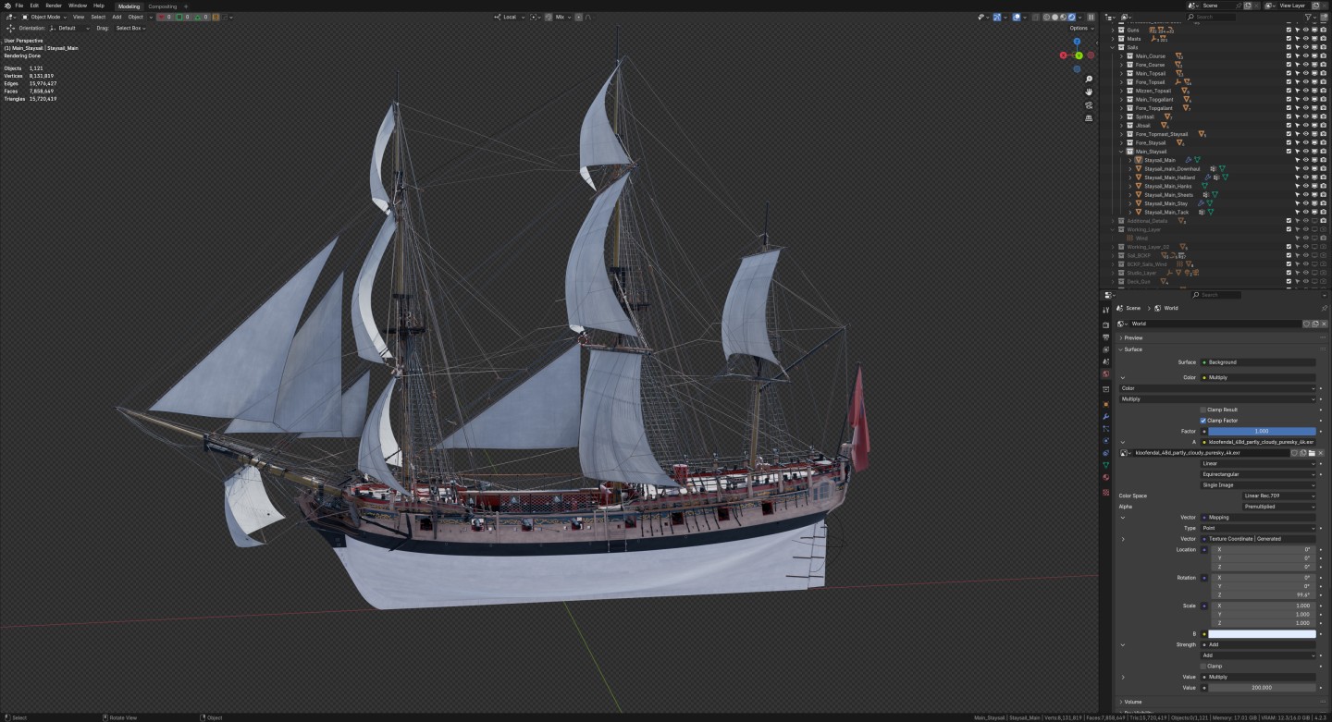
Task: Hide Staysail_Main_Hanks with its eye icon
Action: click(x=1305, y=186)
